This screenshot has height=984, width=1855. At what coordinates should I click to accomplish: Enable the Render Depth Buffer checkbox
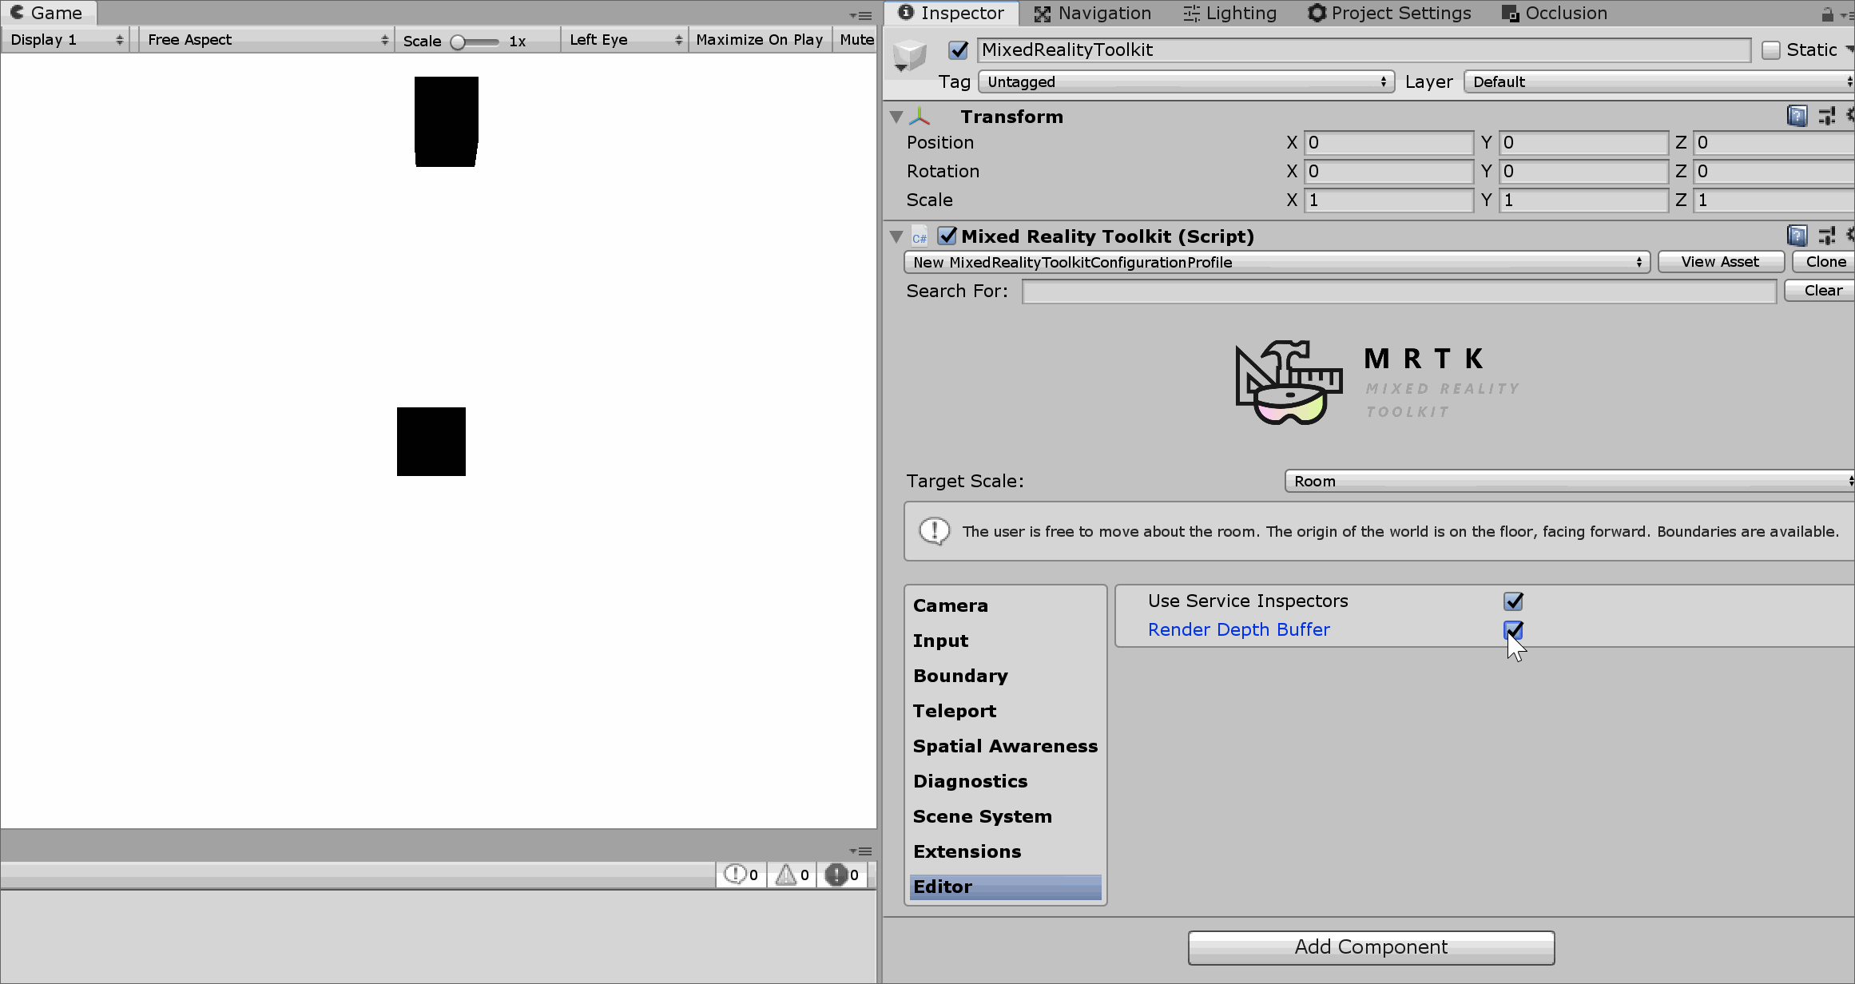click(x=1513, y=629)
